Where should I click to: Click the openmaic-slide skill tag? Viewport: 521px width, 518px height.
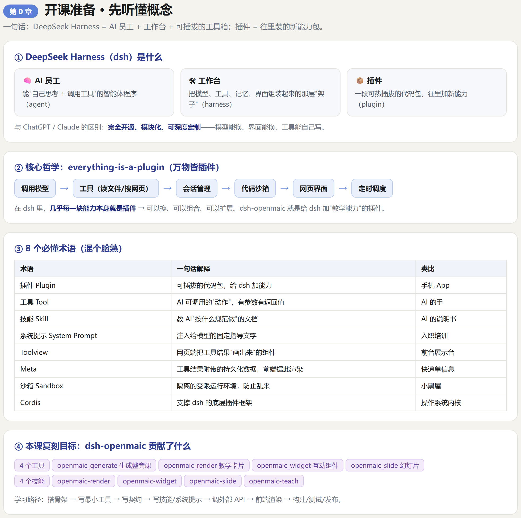[x=213, y=481]
